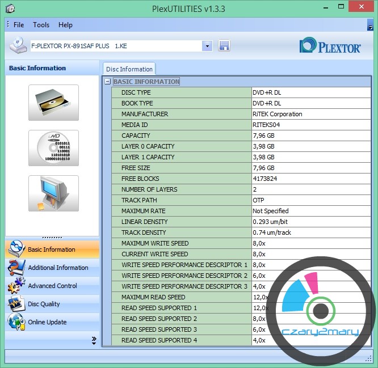Open the Online Update section

click(47, 322)
